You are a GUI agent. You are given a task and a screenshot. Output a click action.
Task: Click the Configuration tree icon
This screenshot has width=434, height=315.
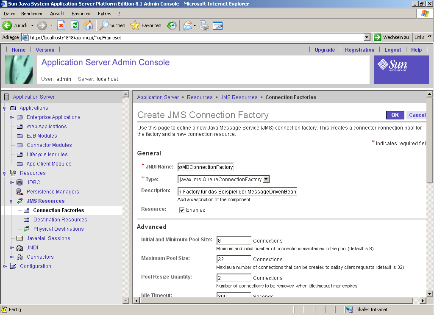13,266
